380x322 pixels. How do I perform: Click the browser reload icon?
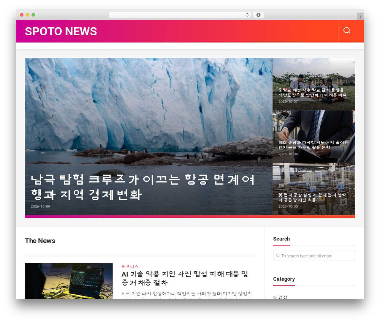tap(247, 15)
